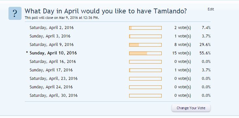Click the Change Your Vote button
The height and width of the screenshot is (118, 239).
tap(191, 108)
